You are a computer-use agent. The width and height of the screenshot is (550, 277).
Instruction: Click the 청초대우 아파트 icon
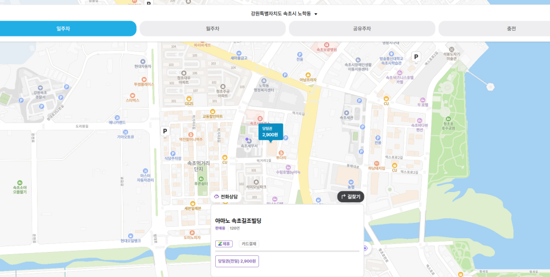183,73
